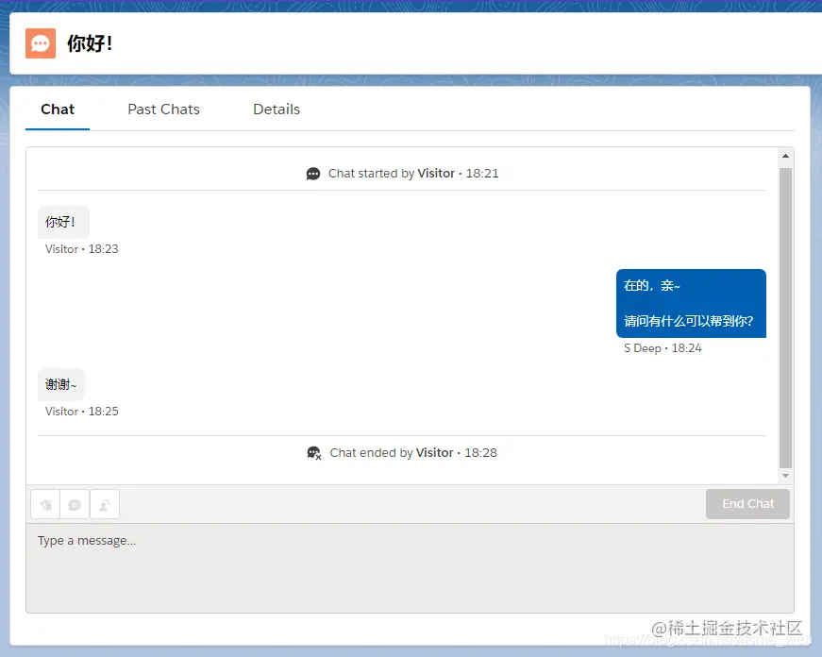The width and height of the screenshot is (822, 657).
Task: Click the End Chat button
Action: coord(747,504)
